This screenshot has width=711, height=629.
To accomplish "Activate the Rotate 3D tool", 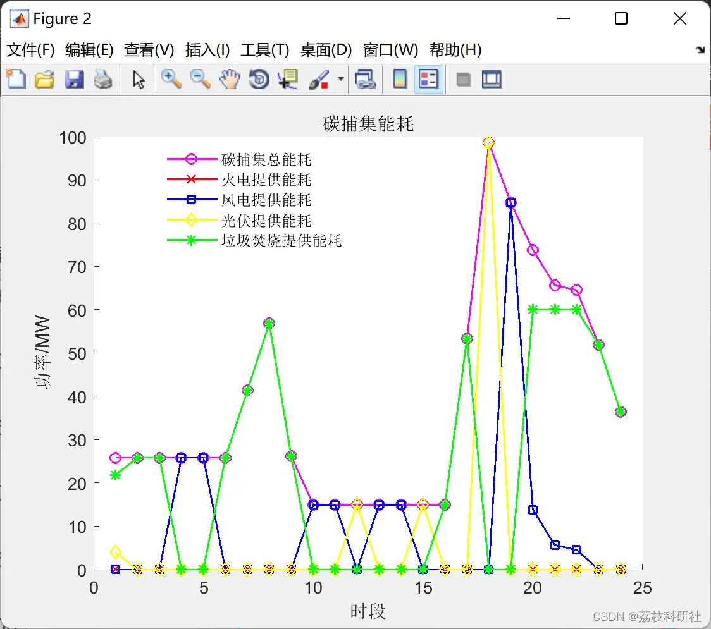I will pyautogui.click(x=259, y=79).
